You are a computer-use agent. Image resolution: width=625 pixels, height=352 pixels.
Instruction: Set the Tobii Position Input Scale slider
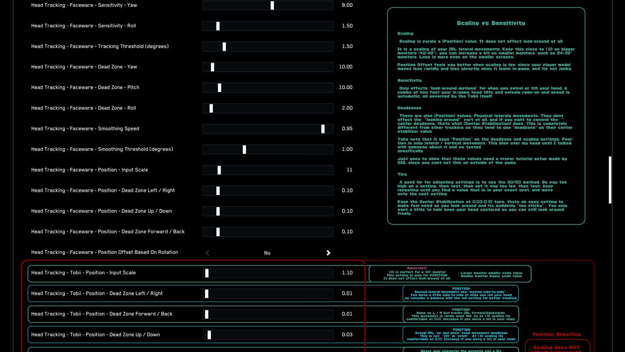207,273
